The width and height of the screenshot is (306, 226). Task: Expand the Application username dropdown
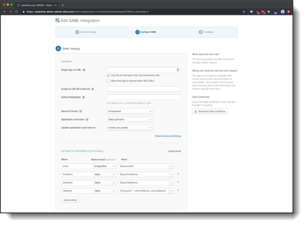(130, 119)
